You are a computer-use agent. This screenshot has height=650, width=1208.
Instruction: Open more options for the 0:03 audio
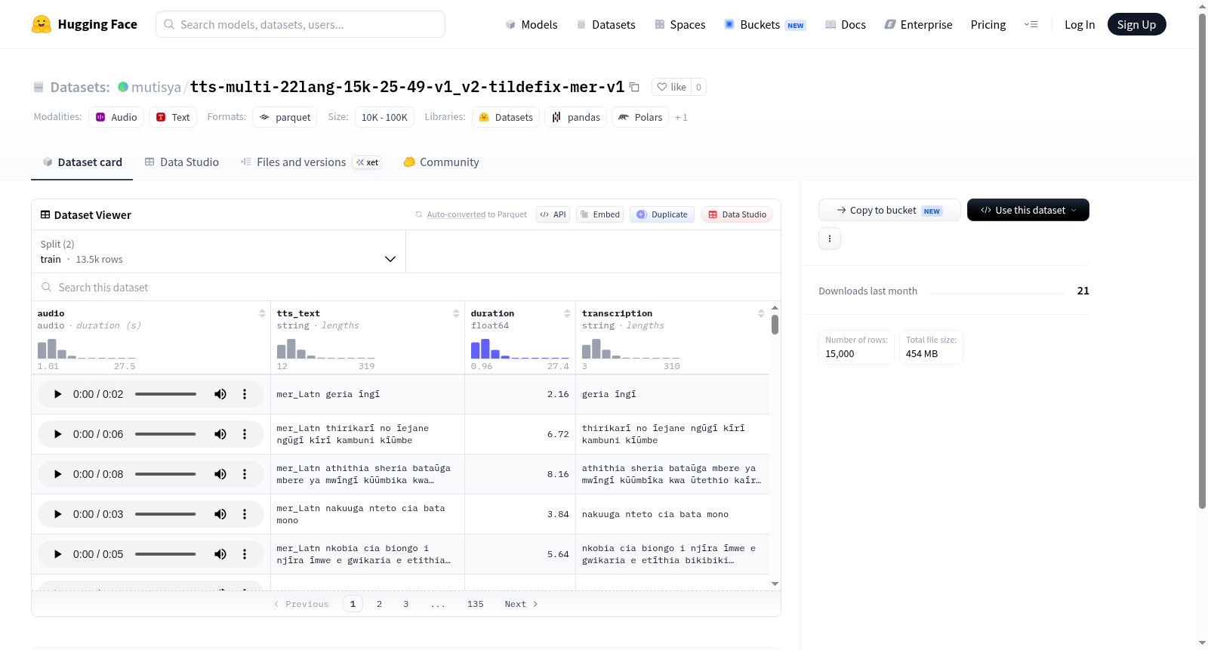(245, 514)
